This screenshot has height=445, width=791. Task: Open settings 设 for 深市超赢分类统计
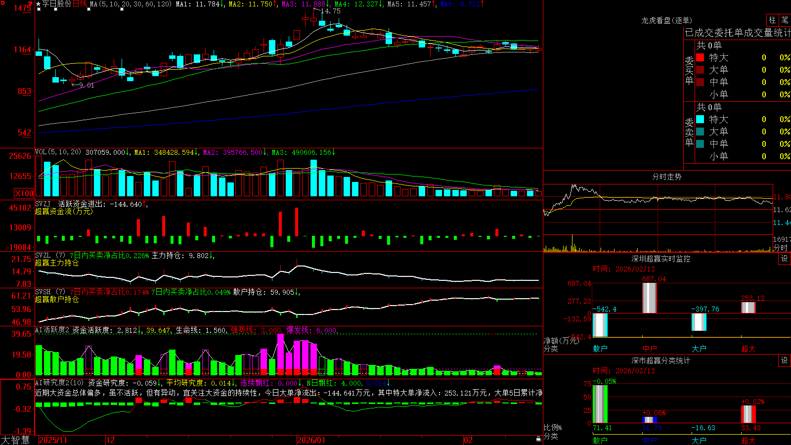coord(785,360)
